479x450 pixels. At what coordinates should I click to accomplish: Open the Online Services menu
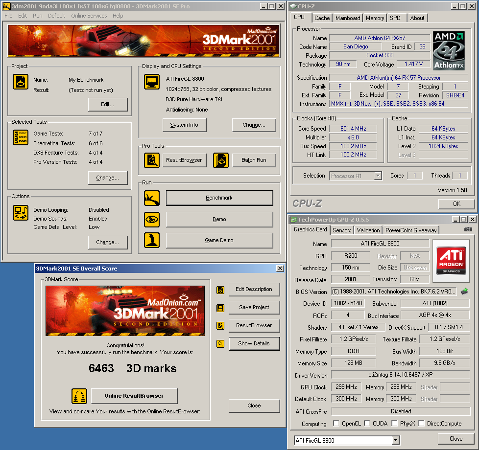point(89,16)
